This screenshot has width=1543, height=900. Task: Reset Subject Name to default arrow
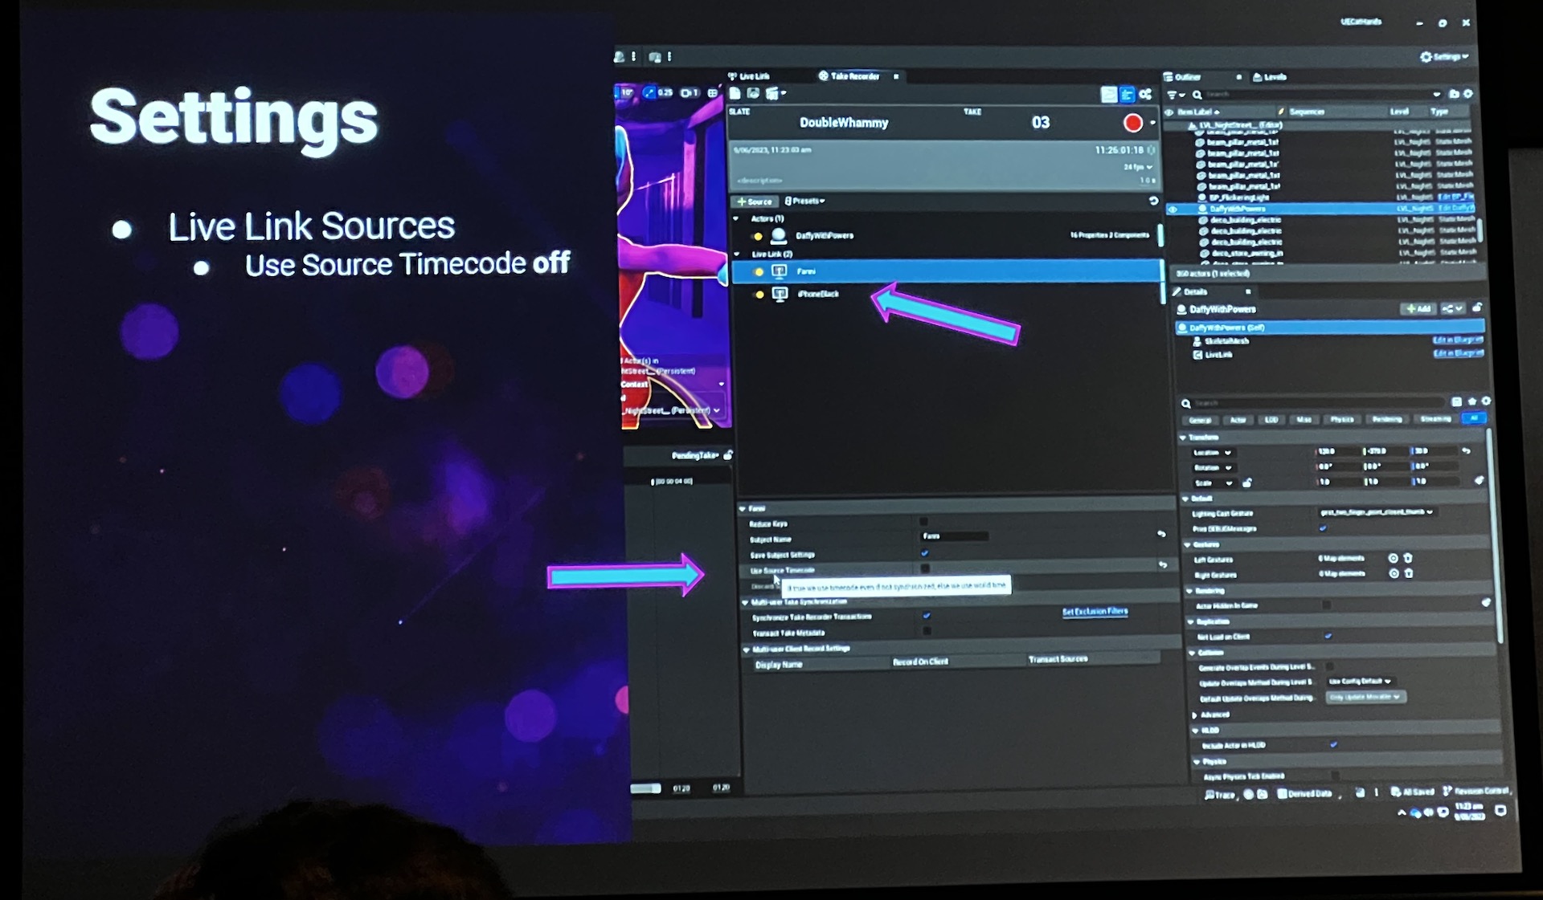pos(1161,534)
